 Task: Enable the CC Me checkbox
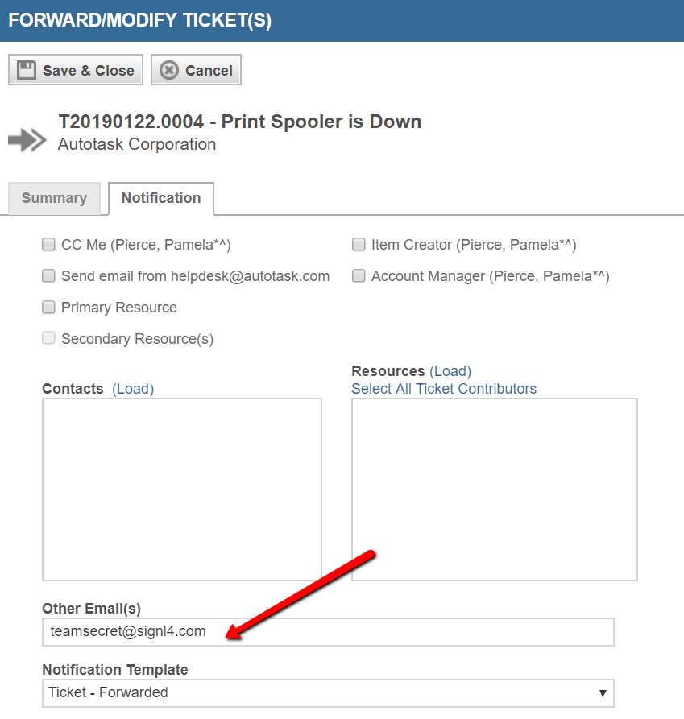pos(48,245)
